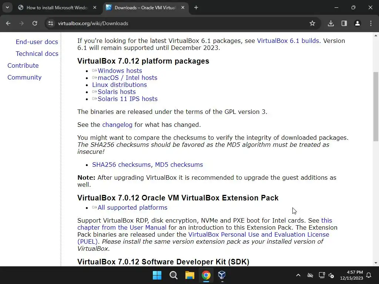Click the OneDrive cloud tray icon
Screen dimensions: 379x284
(x=310, y=275)
